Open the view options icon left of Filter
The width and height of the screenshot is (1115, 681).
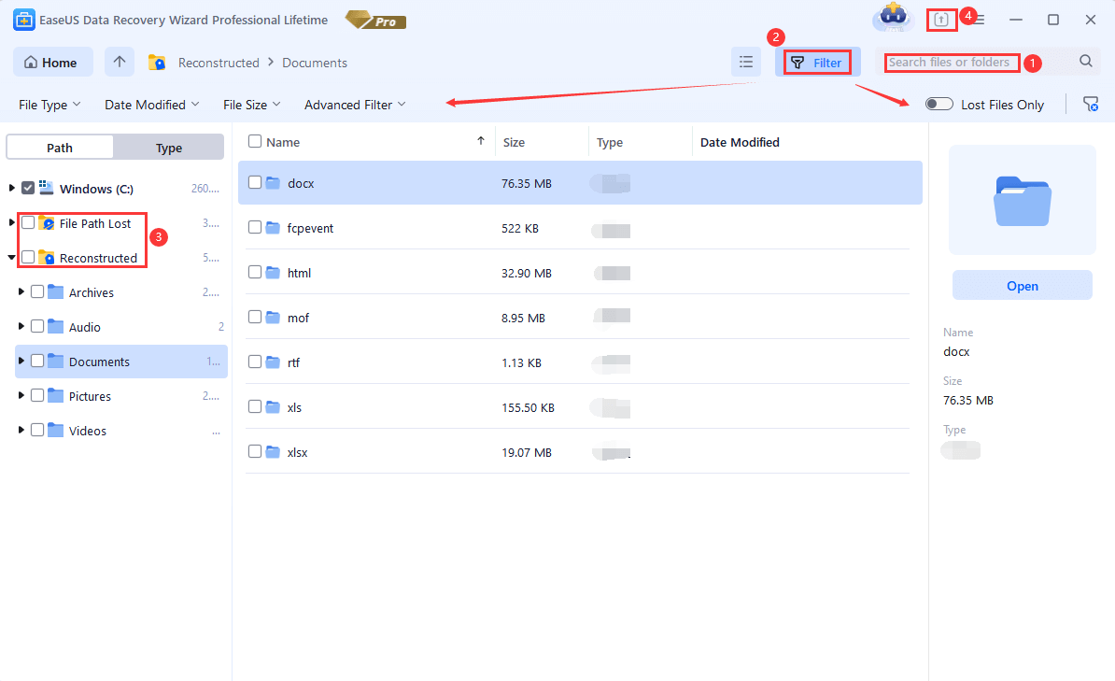click(x=745, y=61)
